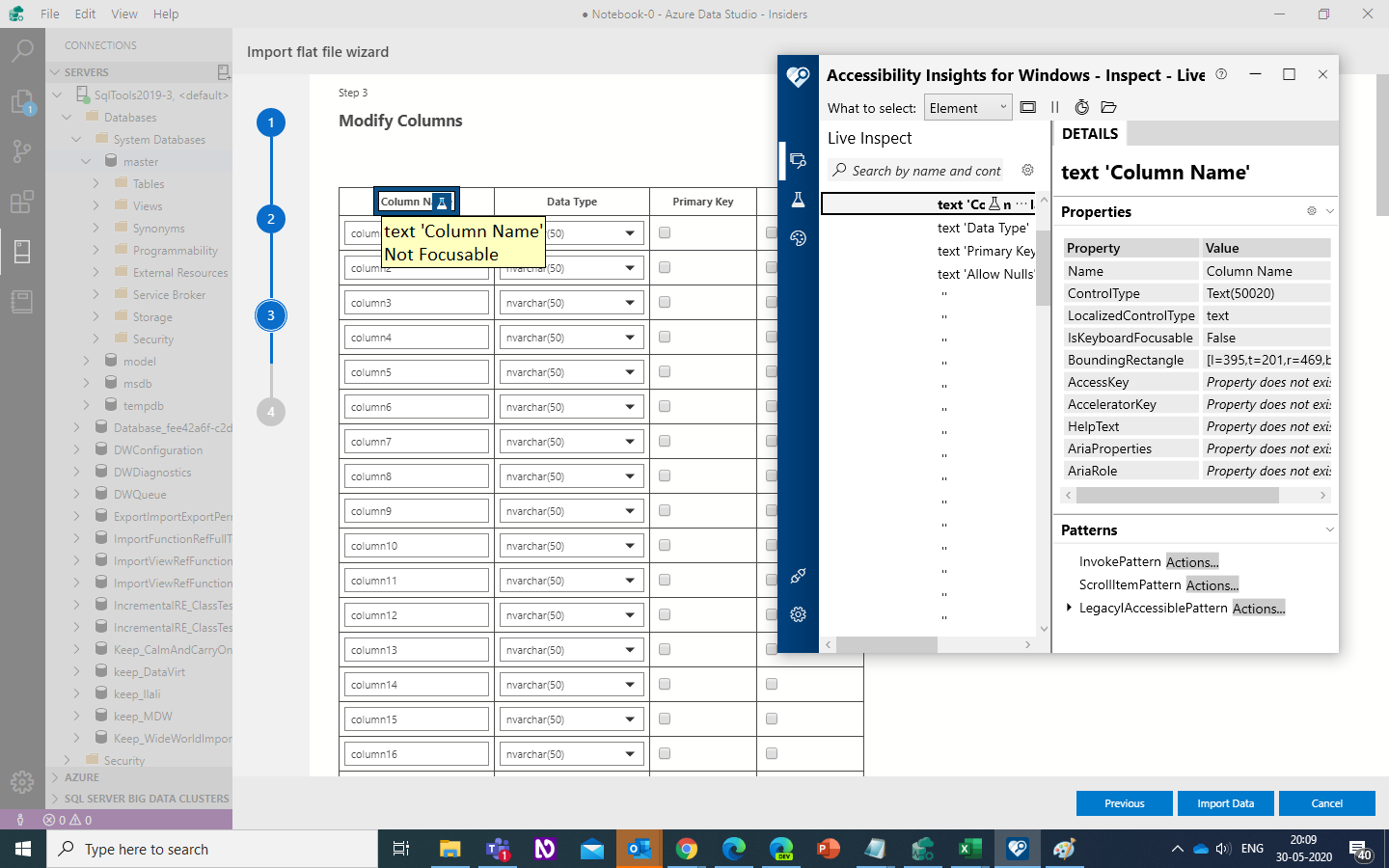This screenshot has width=1389, height=868.
Task: Click the Previous button in the wizard
Action: [x=1124, y=802]
